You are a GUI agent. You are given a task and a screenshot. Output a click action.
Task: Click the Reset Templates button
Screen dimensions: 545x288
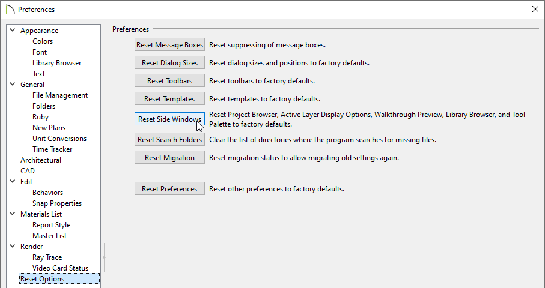169,99
